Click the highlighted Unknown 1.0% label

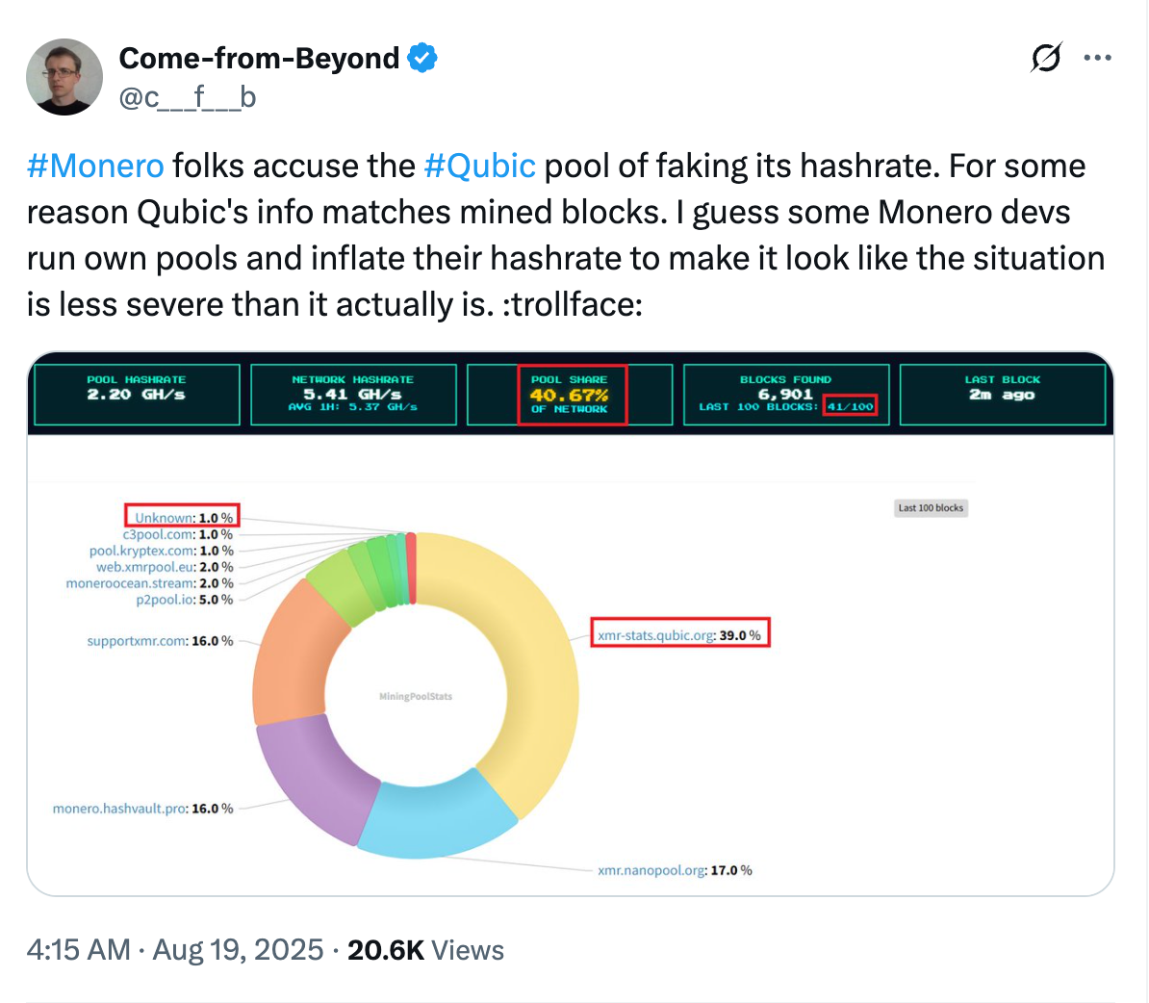(x=181, y=517)
